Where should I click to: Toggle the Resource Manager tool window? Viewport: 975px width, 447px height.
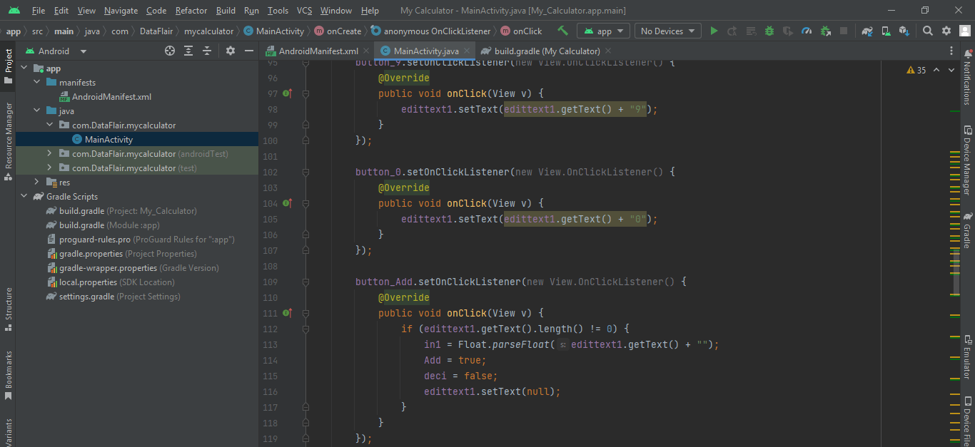point(9,135)
